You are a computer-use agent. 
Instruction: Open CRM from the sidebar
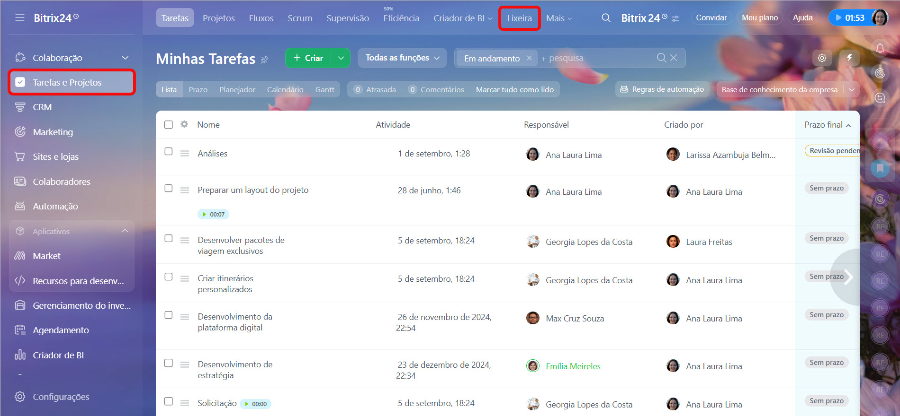coord(42,107)
